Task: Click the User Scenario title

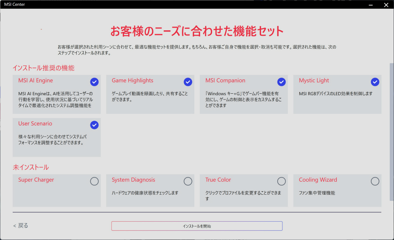Action: [x=35, y=124]
